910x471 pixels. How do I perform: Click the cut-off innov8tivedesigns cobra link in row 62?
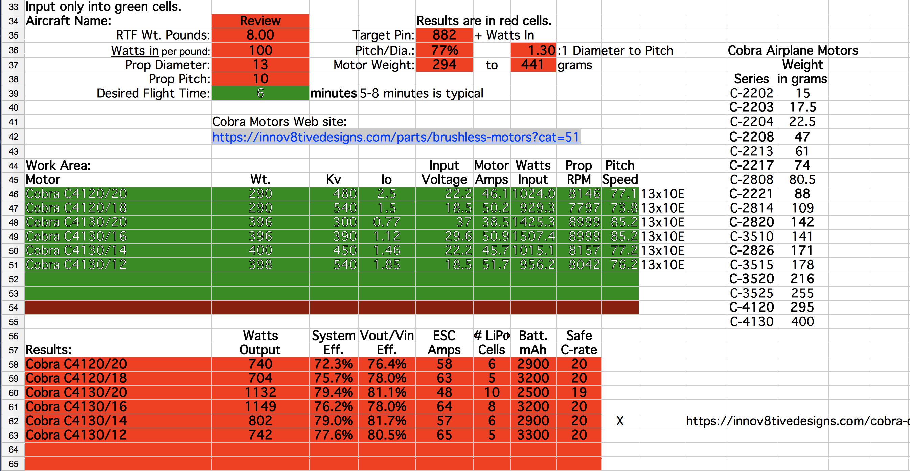797,421
